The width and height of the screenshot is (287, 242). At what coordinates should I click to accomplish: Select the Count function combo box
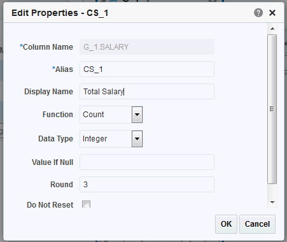(x=111, y=115)
